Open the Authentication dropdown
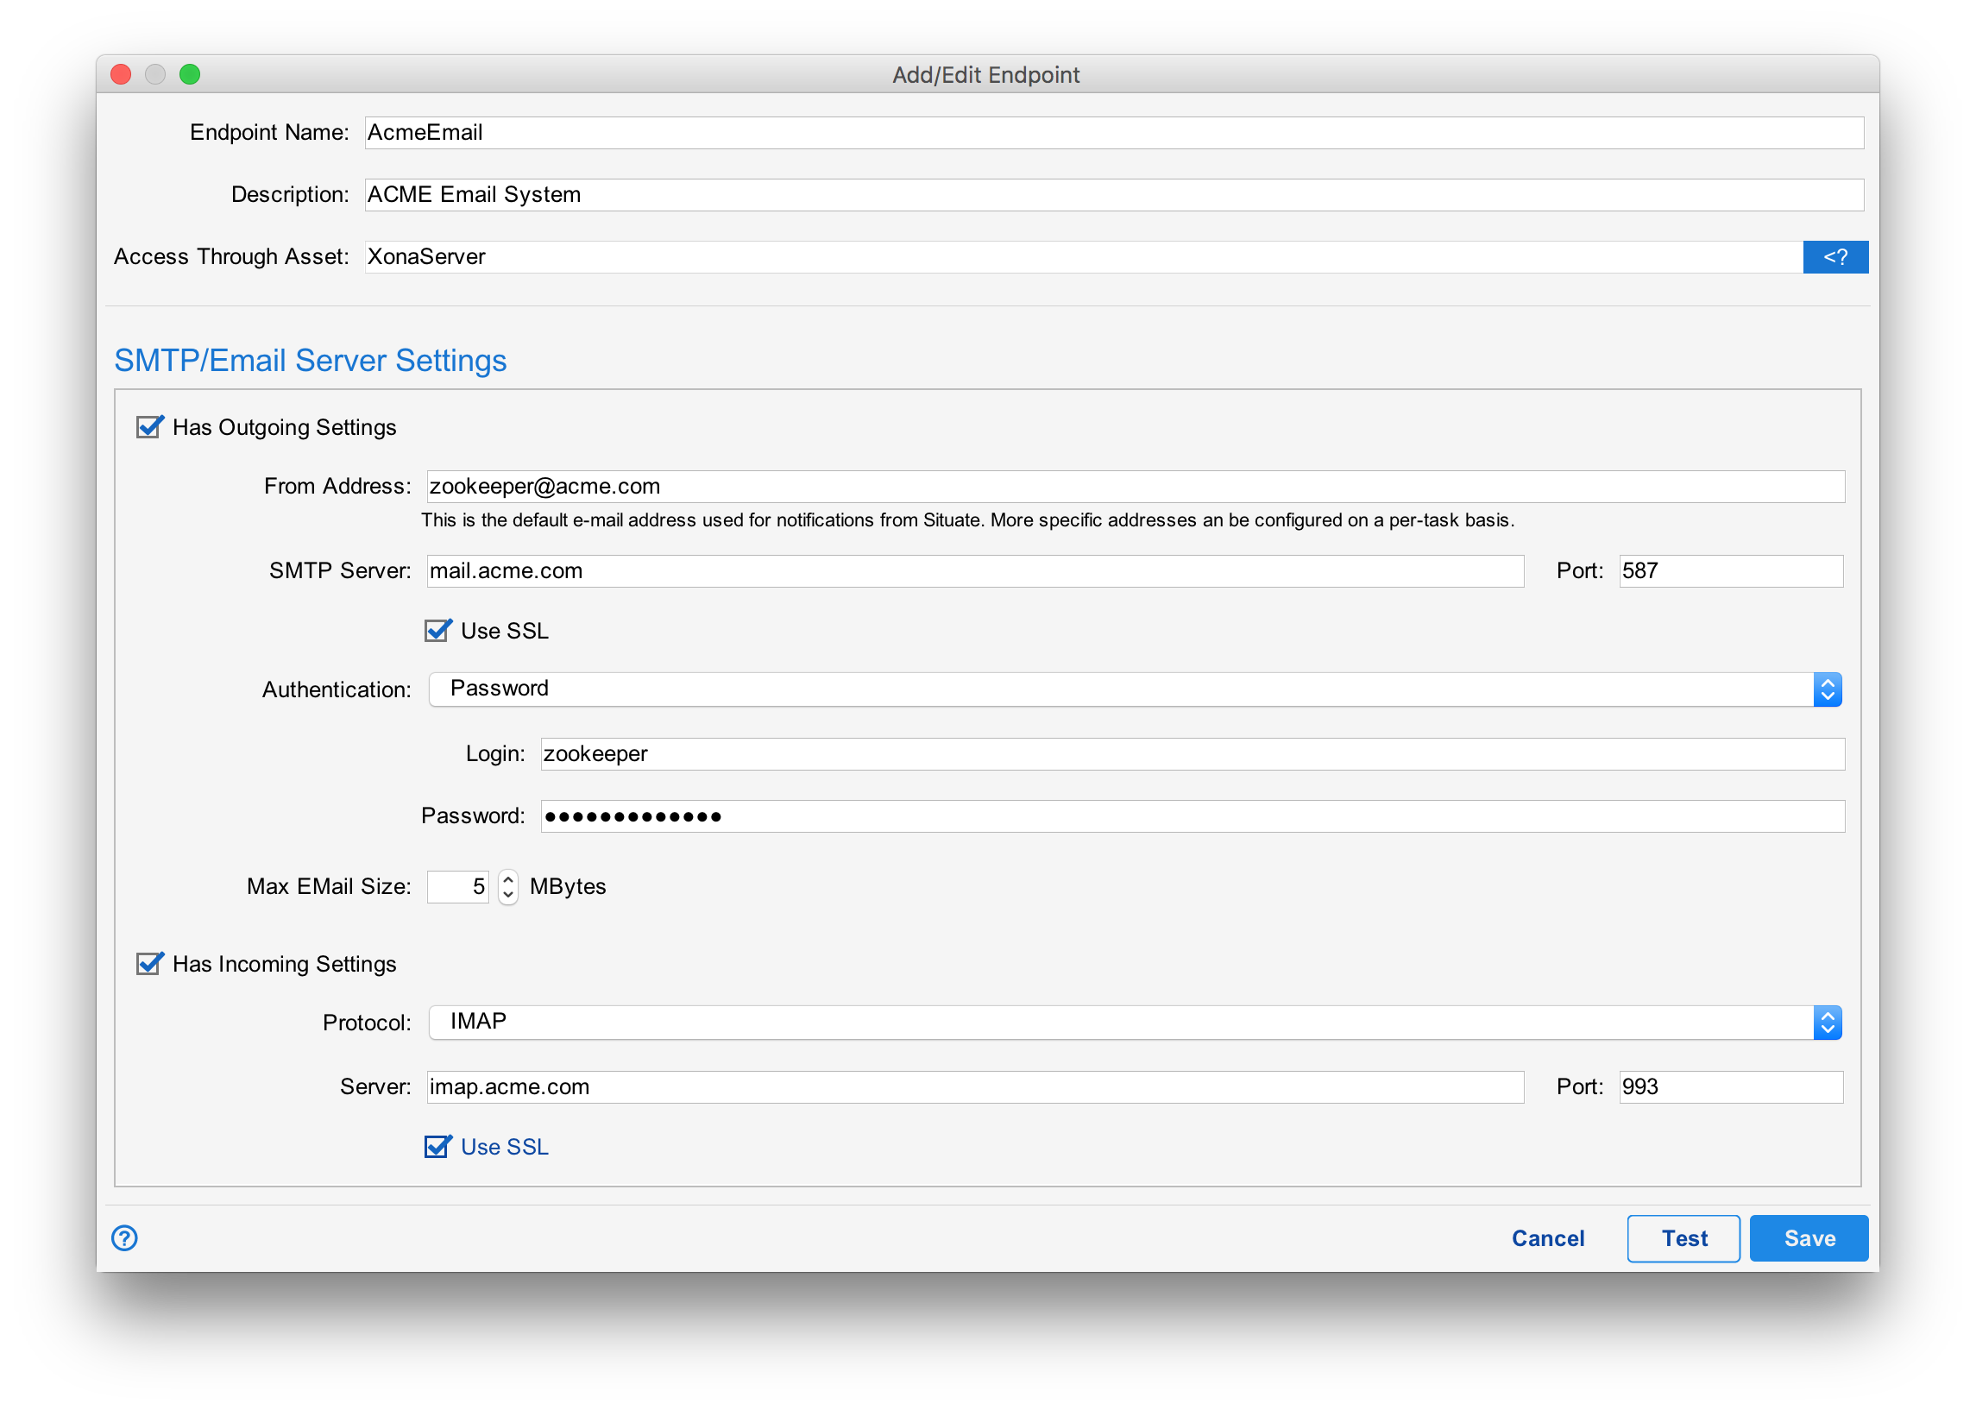Screen dimensions: 1976x1410 pos(1129,689)
